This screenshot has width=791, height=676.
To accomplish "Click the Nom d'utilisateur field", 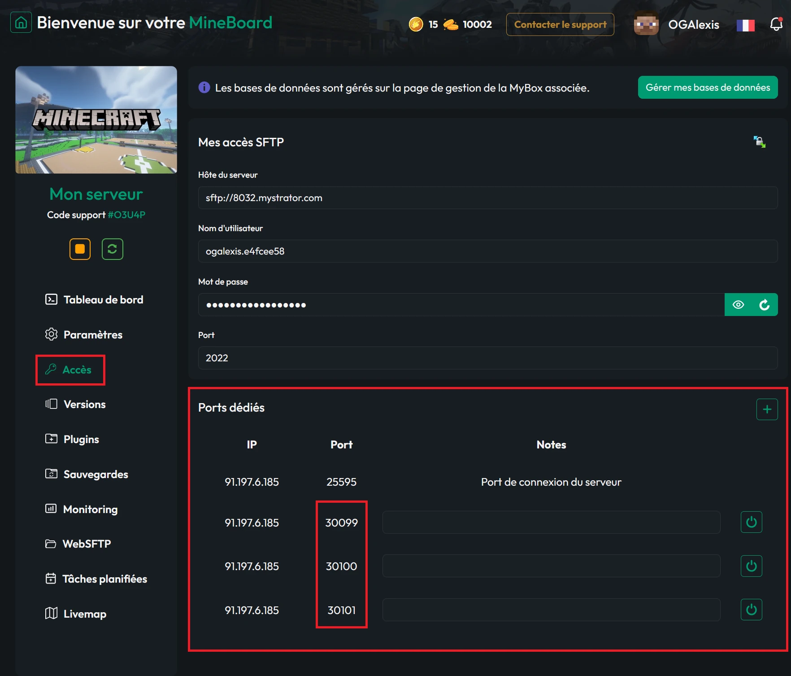I will pos(488,251).
